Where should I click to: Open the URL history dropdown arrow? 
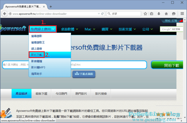pyautogui.click(x=99, y=14)
